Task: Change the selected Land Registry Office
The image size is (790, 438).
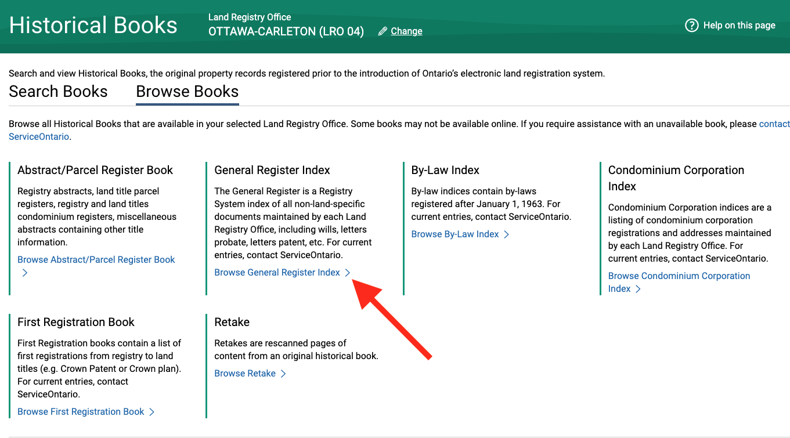Action: coord(406,31)
